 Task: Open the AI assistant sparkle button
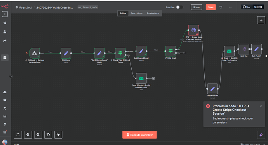tap(261, 135)
